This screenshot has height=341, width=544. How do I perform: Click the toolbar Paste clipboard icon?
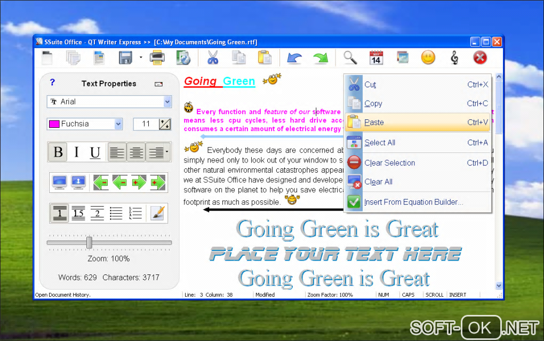point(265,58)
